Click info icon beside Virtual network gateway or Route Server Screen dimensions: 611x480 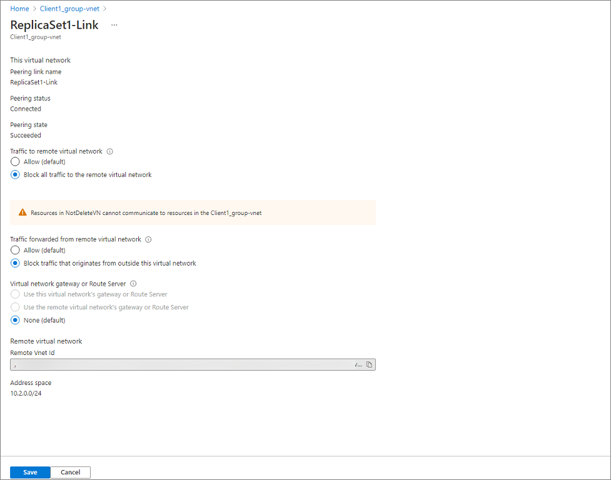click(x=133, y=284)
